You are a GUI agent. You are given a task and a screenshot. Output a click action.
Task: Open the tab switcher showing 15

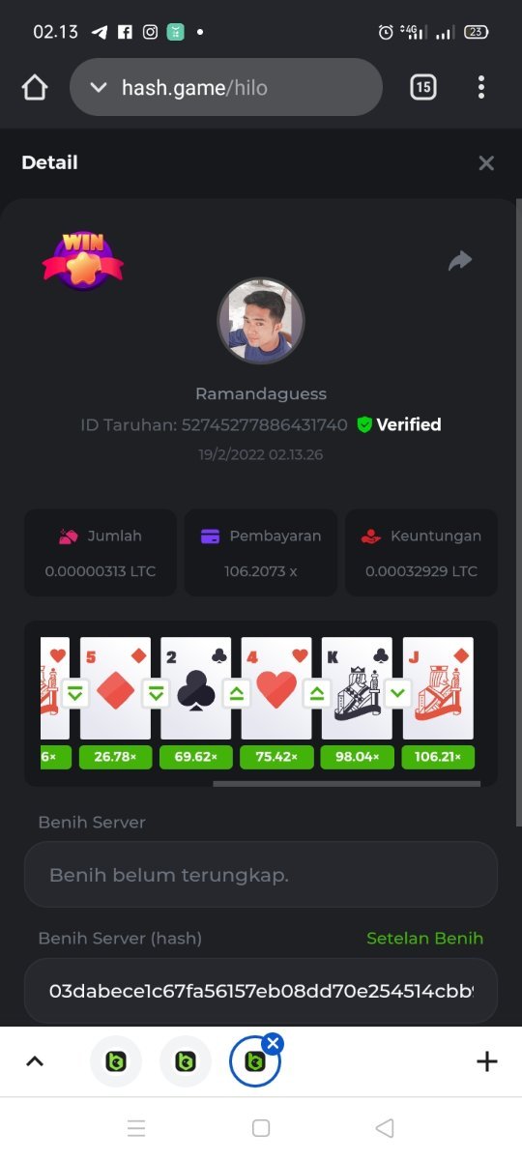click(422, 88)
